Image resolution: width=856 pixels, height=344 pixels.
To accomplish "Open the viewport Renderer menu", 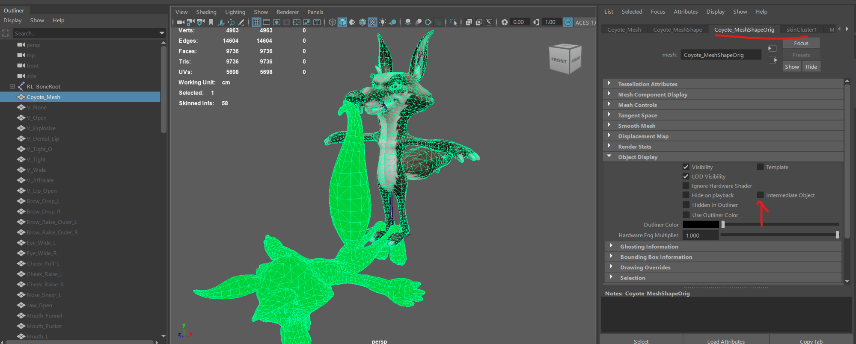I will pyautogui.click(x=288, y=12).
